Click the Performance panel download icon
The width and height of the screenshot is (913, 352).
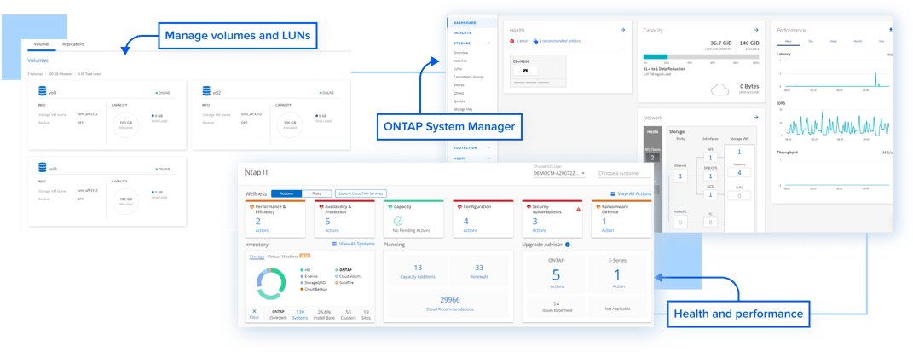coord(891,30)
